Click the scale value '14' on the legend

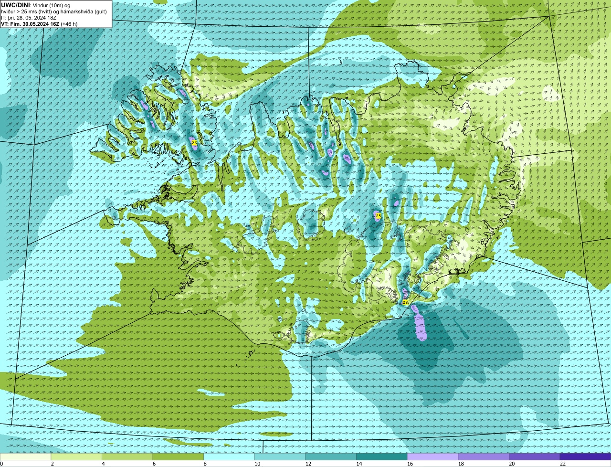pos(359,464)
